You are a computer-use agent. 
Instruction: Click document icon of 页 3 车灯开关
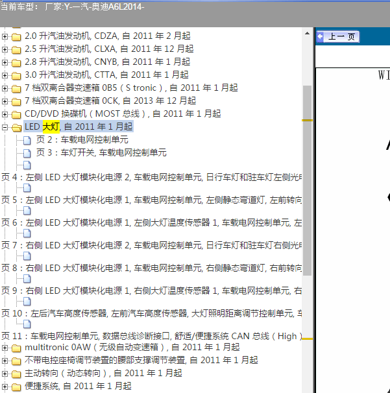(x=27, y=153)
